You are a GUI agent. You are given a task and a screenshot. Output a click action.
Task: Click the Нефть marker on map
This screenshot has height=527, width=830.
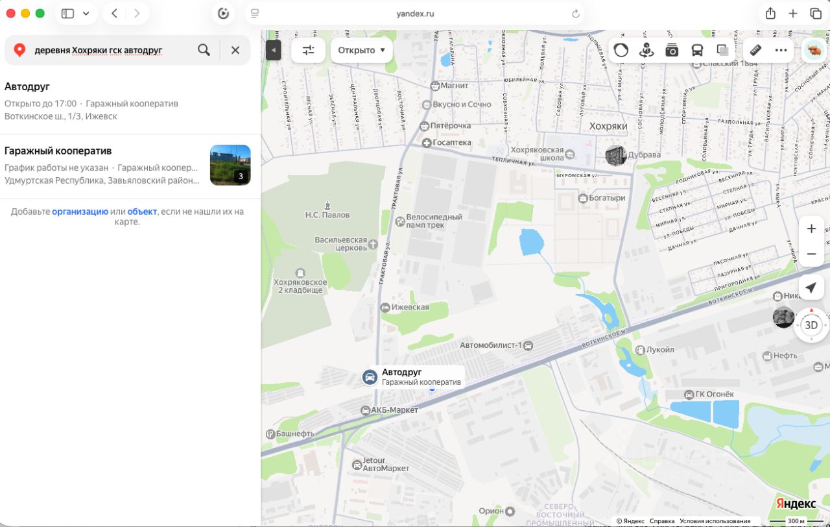coord(766,356)
